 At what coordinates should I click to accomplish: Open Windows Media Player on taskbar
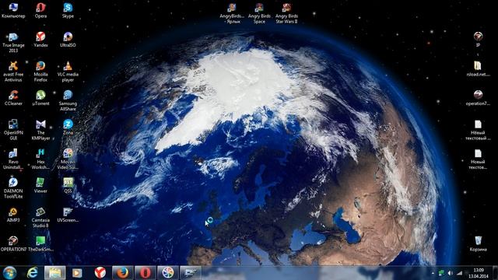(77, 273)
